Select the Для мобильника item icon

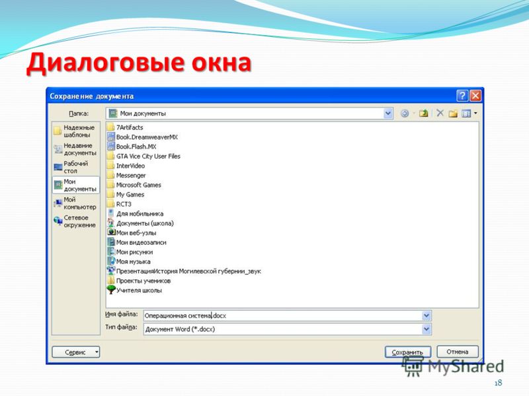pos(110,213)
